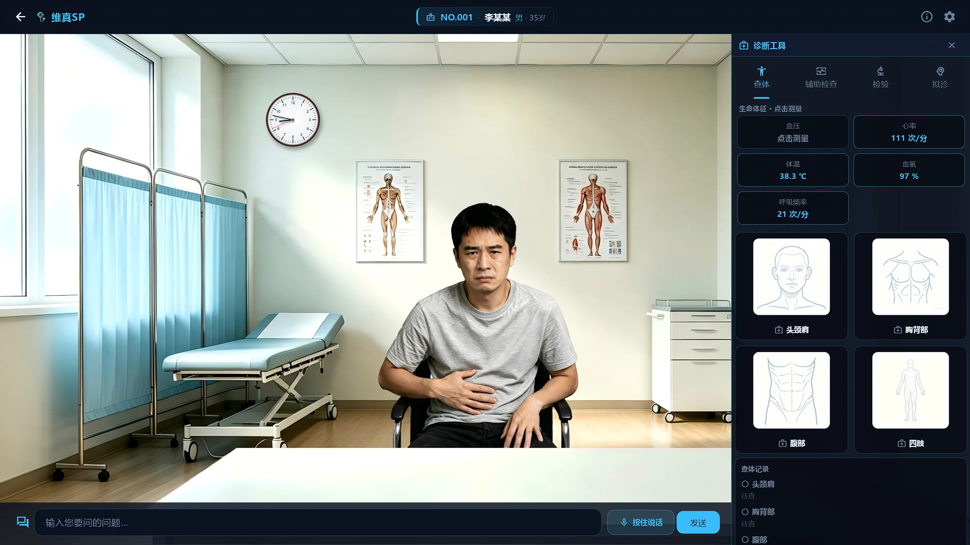Click the 体温 38.3 ℃ card

coord(793,170)
